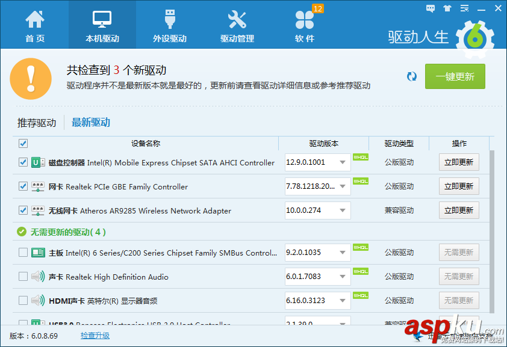The image size is (507, 347).
Task: Switch to the 最新驱动 tab
Action: pos(91,122)
